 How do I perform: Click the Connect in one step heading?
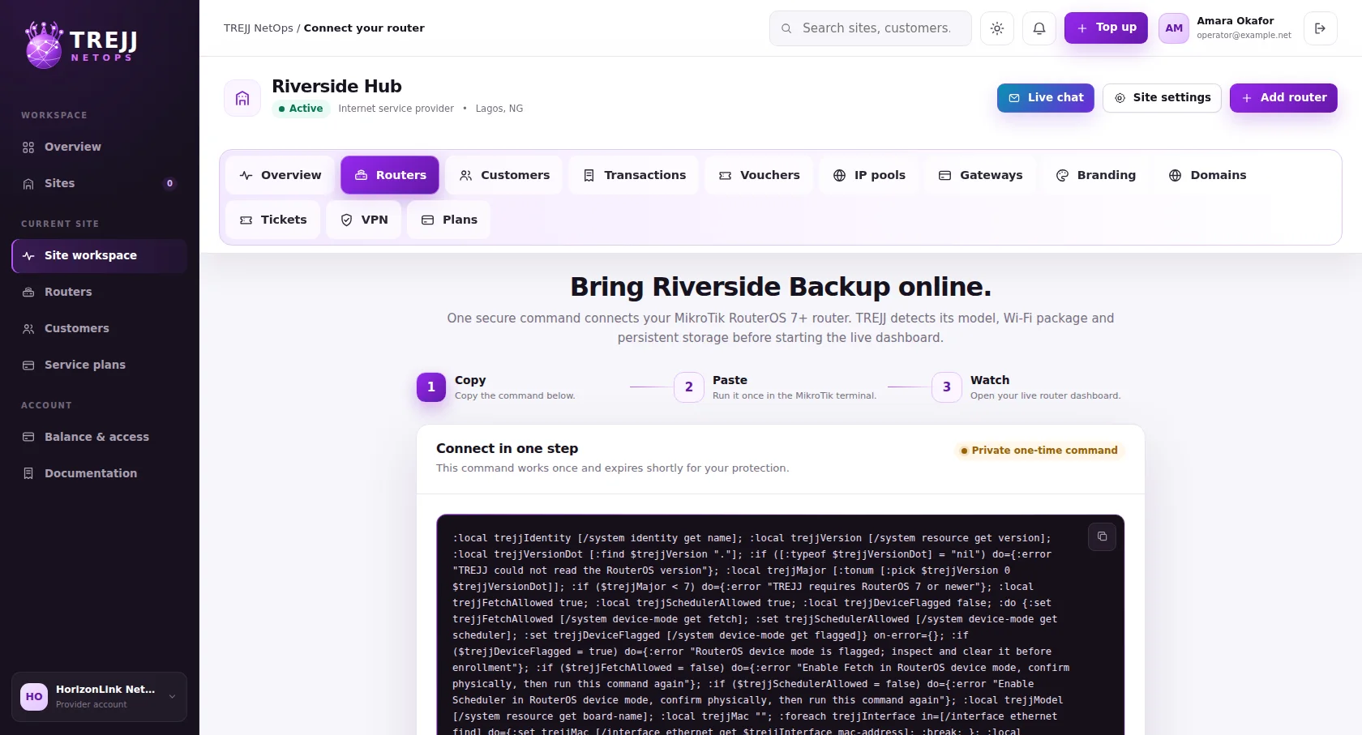click(508, 449)
